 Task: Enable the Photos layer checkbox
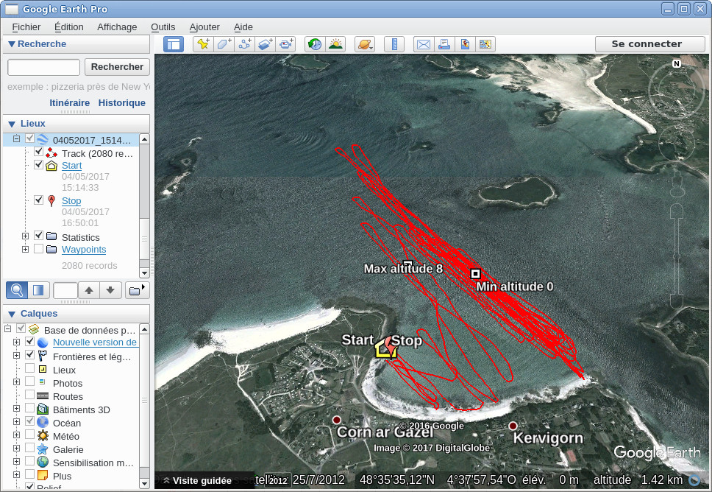pos(29,381)
